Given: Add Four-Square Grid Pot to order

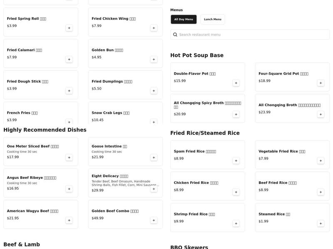Looking at the screenshot, I should click(321, 83).
